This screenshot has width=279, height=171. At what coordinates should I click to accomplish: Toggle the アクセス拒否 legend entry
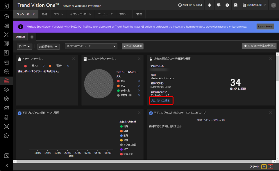click(x=128, y=145)
